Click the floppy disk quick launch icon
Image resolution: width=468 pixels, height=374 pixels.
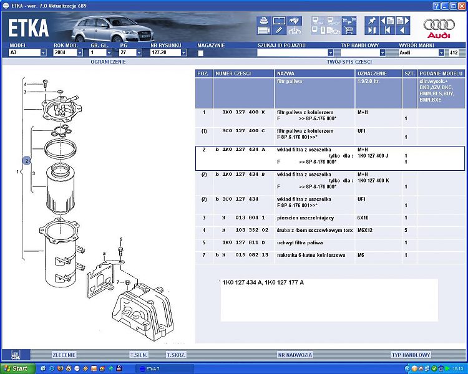(x=119, y=368)
